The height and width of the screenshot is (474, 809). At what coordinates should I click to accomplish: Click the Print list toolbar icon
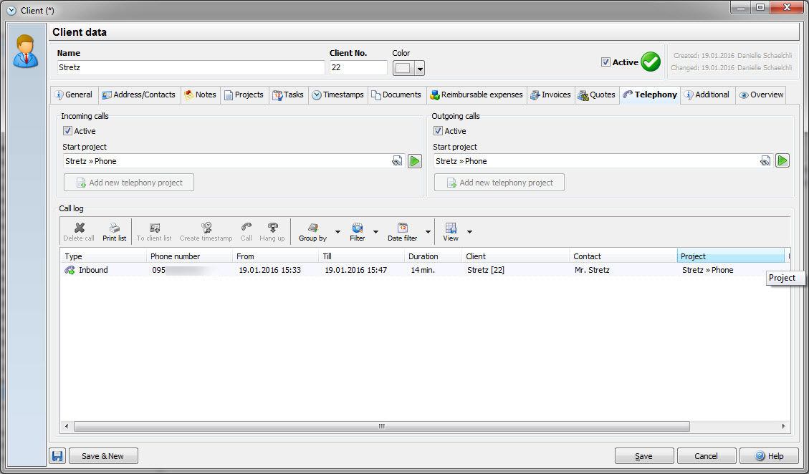point(114,228)
